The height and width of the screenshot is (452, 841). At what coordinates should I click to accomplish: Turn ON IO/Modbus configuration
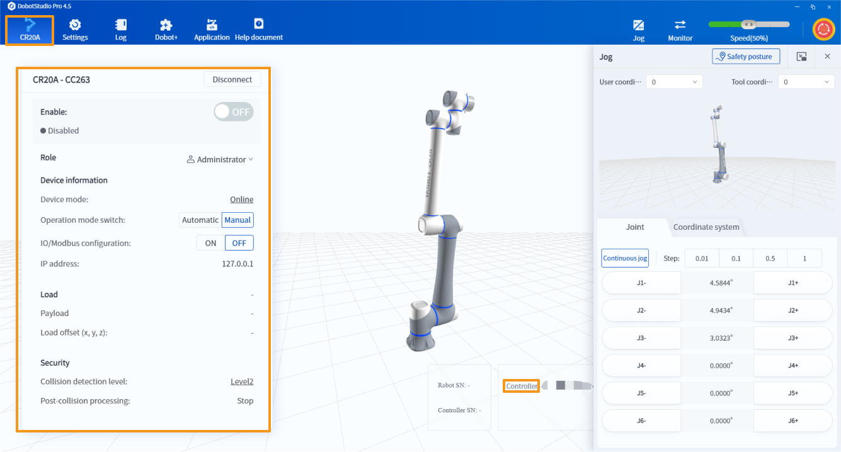(210, 243)
